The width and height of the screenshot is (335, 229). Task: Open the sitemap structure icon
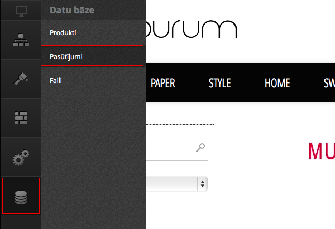pyautogui.click(x=21, y=40)
